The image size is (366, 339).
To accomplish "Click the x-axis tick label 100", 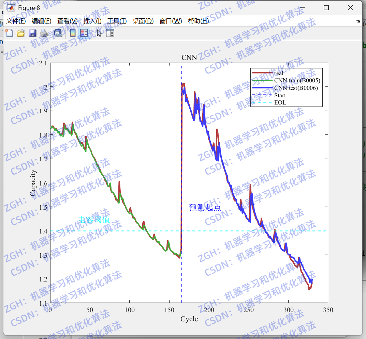I will point(130,310).
